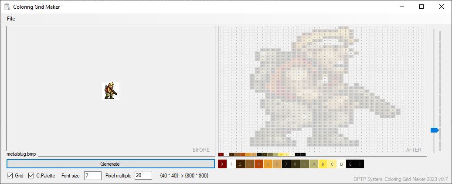Click the Font size input field
Screen dimensions: 452x184
pos(93,175)
